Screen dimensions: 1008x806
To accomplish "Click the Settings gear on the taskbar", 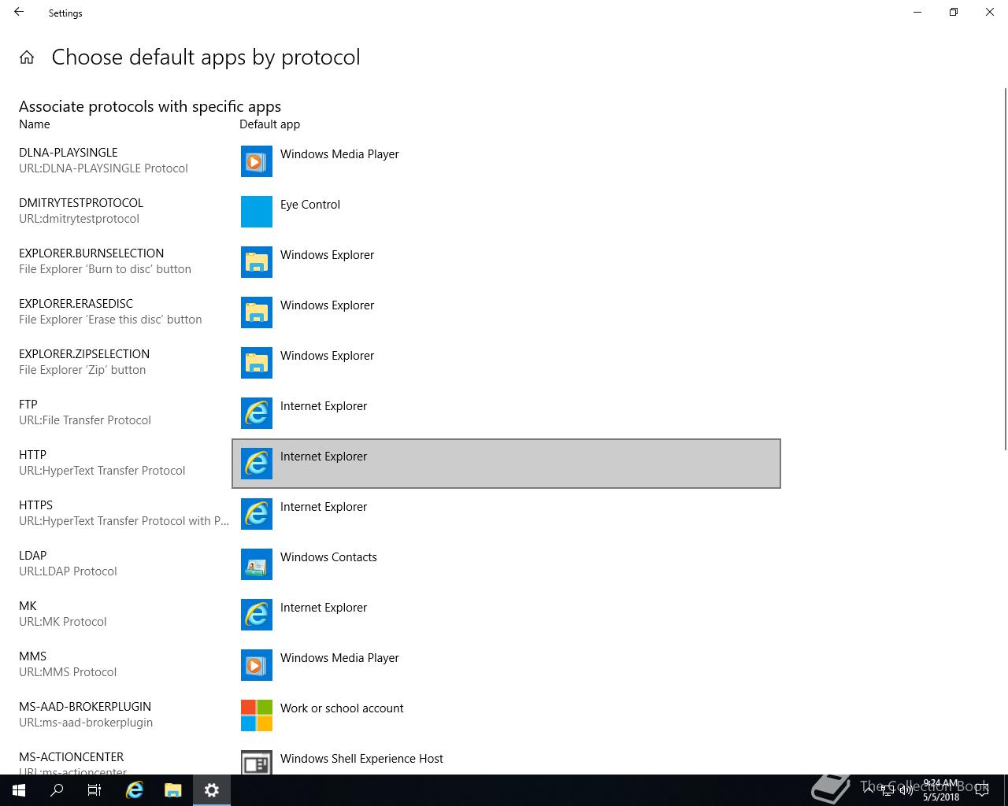I will (212, 790).
